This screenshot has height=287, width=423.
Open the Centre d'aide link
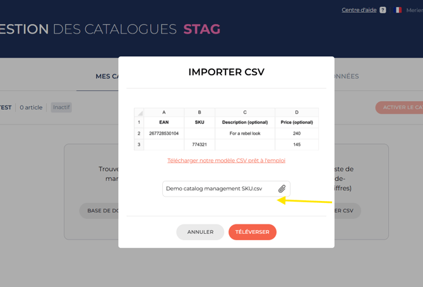[359, 10]
